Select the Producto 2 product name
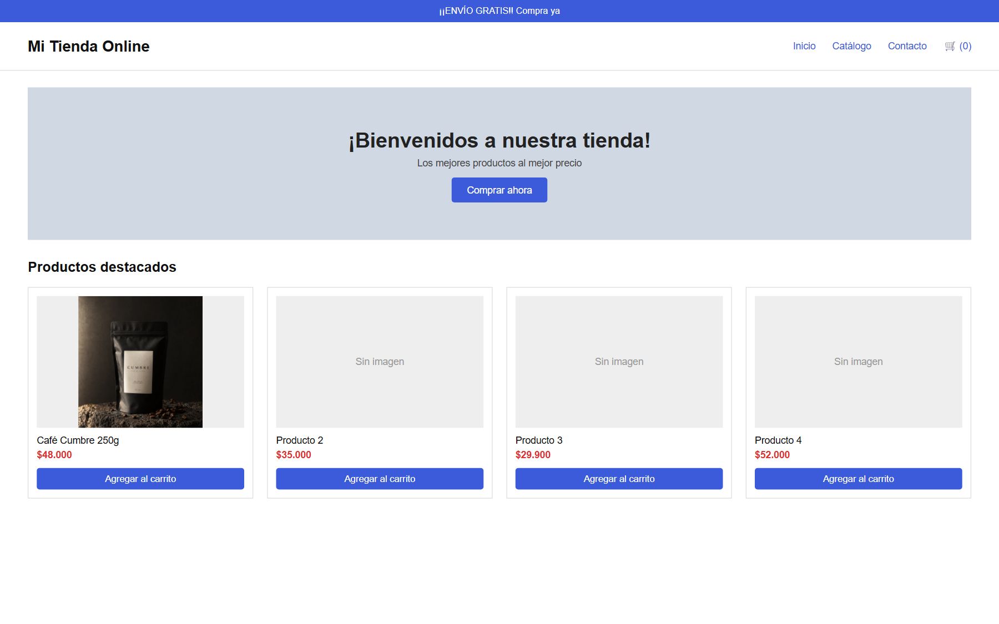The image size is (999, 624). (300, 440)
